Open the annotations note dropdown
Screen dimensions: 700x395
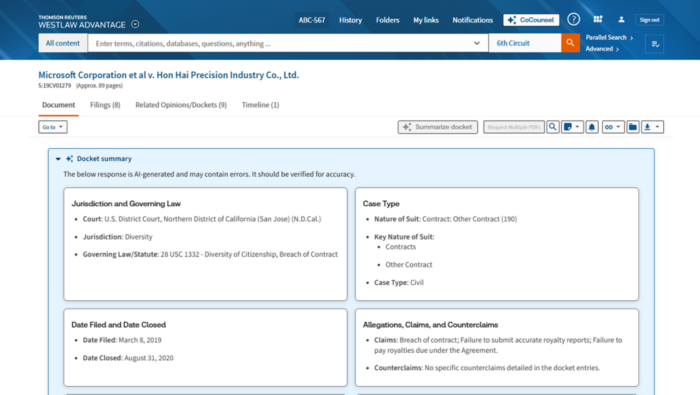572,127
